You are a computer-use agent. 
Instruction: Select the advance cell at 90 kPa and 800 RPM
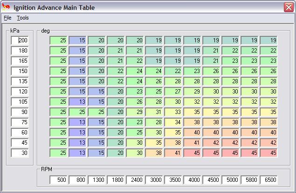77,112
